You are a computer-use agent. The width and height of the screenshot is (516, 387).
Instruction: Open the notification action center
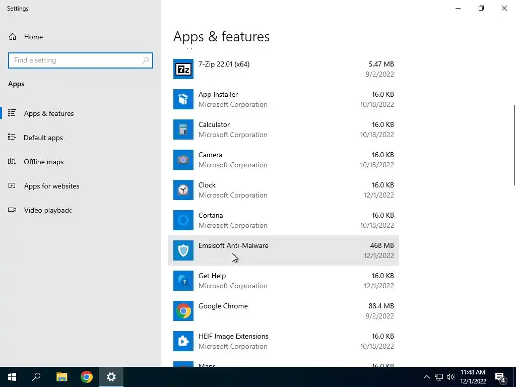[500, 377]
